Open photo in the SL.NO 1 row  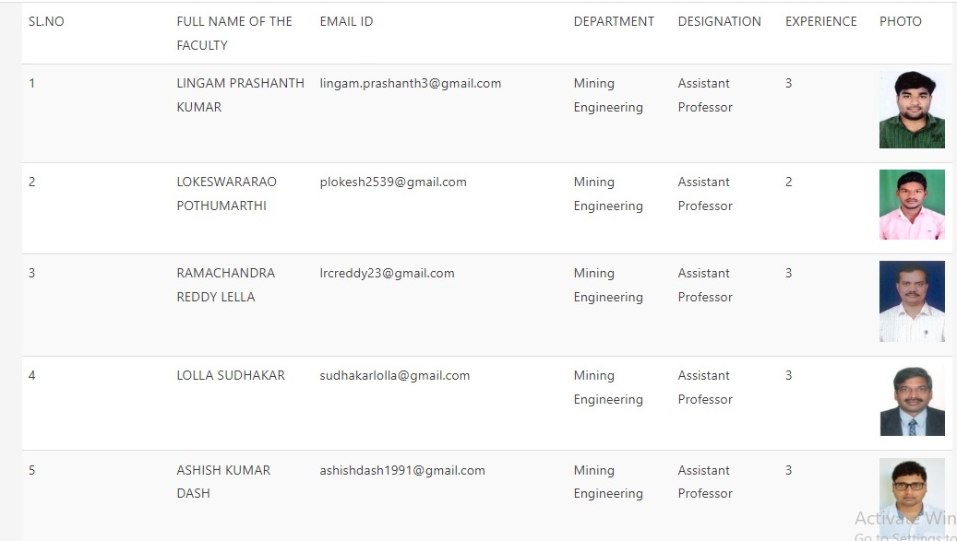[x=912, y=110]
